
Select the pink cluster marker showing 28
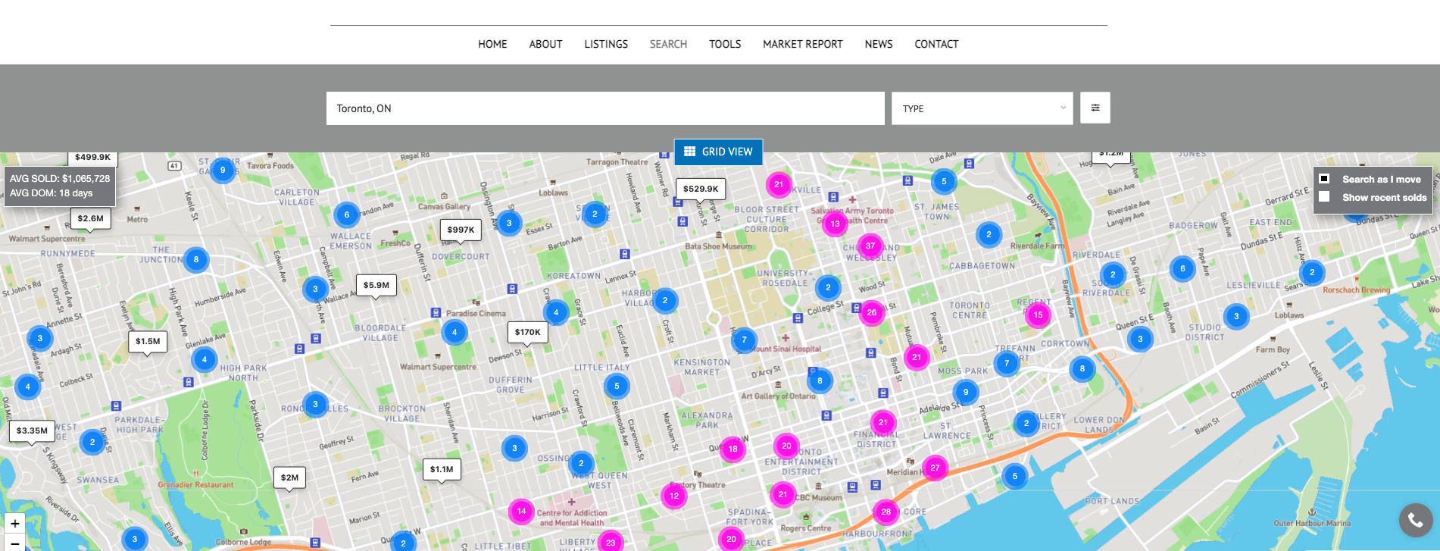click(886, 512)
